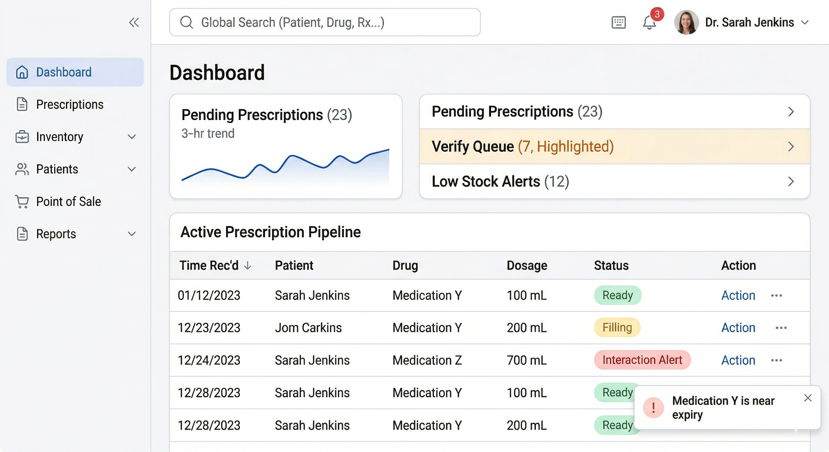
Task: Dismiss the Medication Y expiry notification
Action: click(x=808, y=398)
